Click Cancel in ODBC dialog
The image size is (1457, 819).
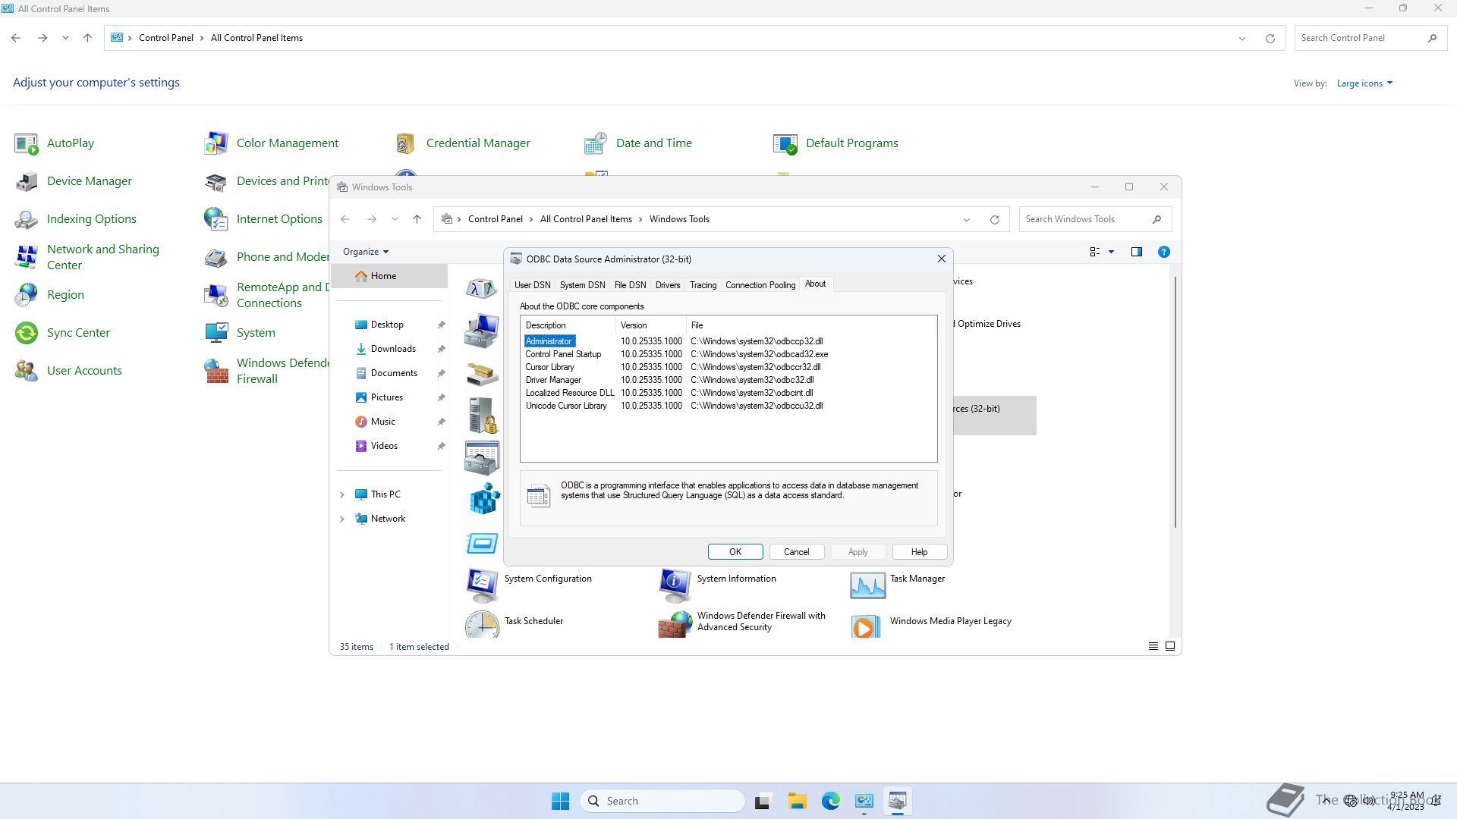[x=796, y=552]
